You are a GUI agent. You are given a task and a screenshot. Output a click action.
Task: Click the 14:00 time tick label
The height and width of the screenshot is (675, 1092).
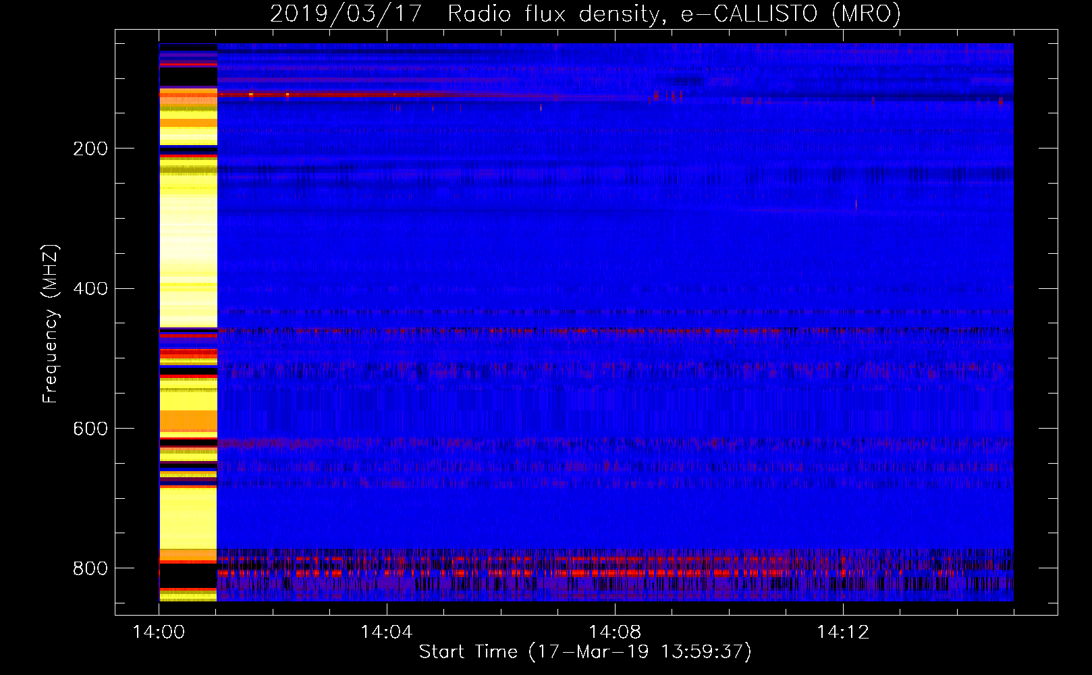[159, 632]
